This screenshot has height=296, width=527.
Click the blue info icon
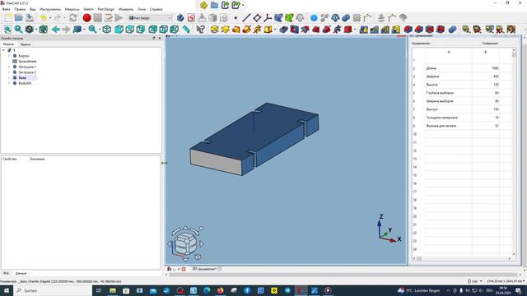tap(314, 18)
